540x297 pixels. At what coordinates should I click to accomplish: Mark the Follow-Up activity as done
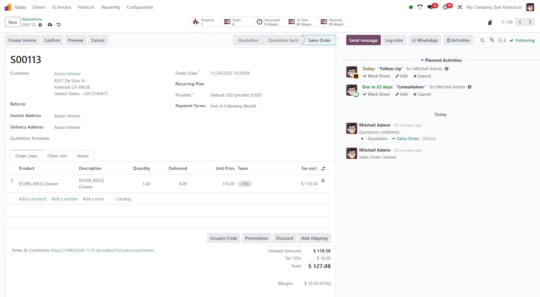tap(376, 76)
